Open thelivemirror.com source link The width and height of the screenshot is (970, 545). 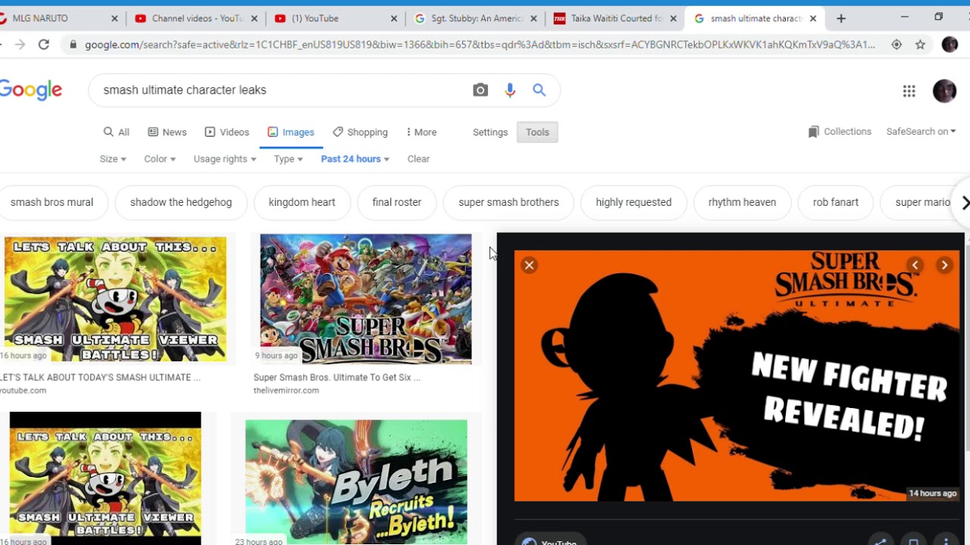pos(286,391)
